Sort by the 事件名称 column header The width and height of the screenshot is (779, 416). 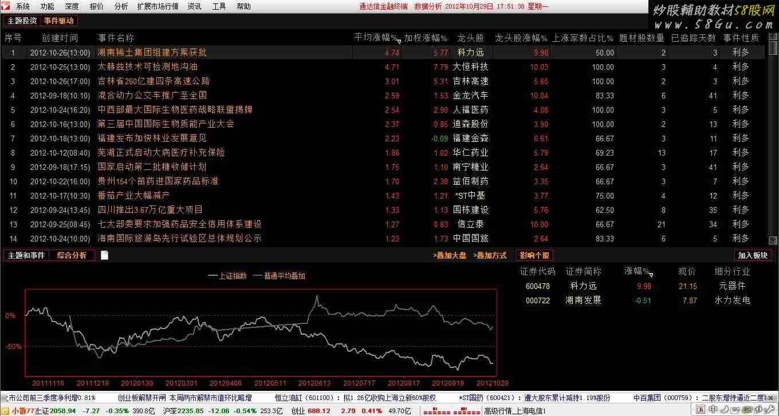(116, 38)
